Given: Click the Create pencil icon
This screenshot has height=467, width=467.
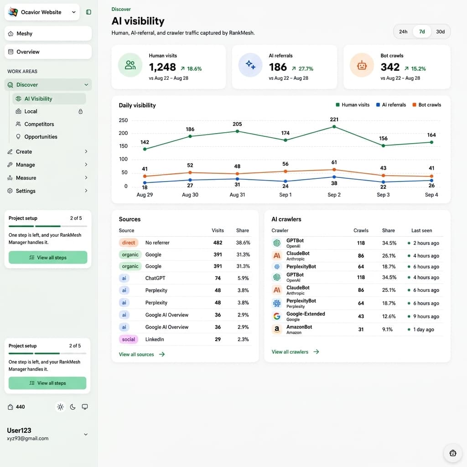Looking at the screenshot, I should (x=10, y=151).
